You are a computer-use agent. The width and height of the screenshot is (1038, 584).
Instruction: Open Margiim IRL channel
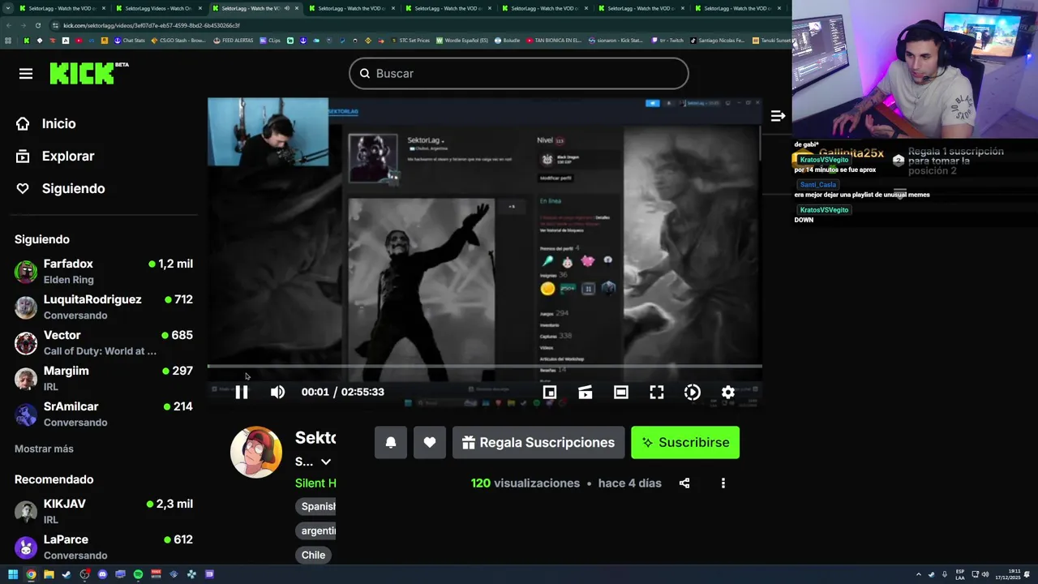pos(104,379)
